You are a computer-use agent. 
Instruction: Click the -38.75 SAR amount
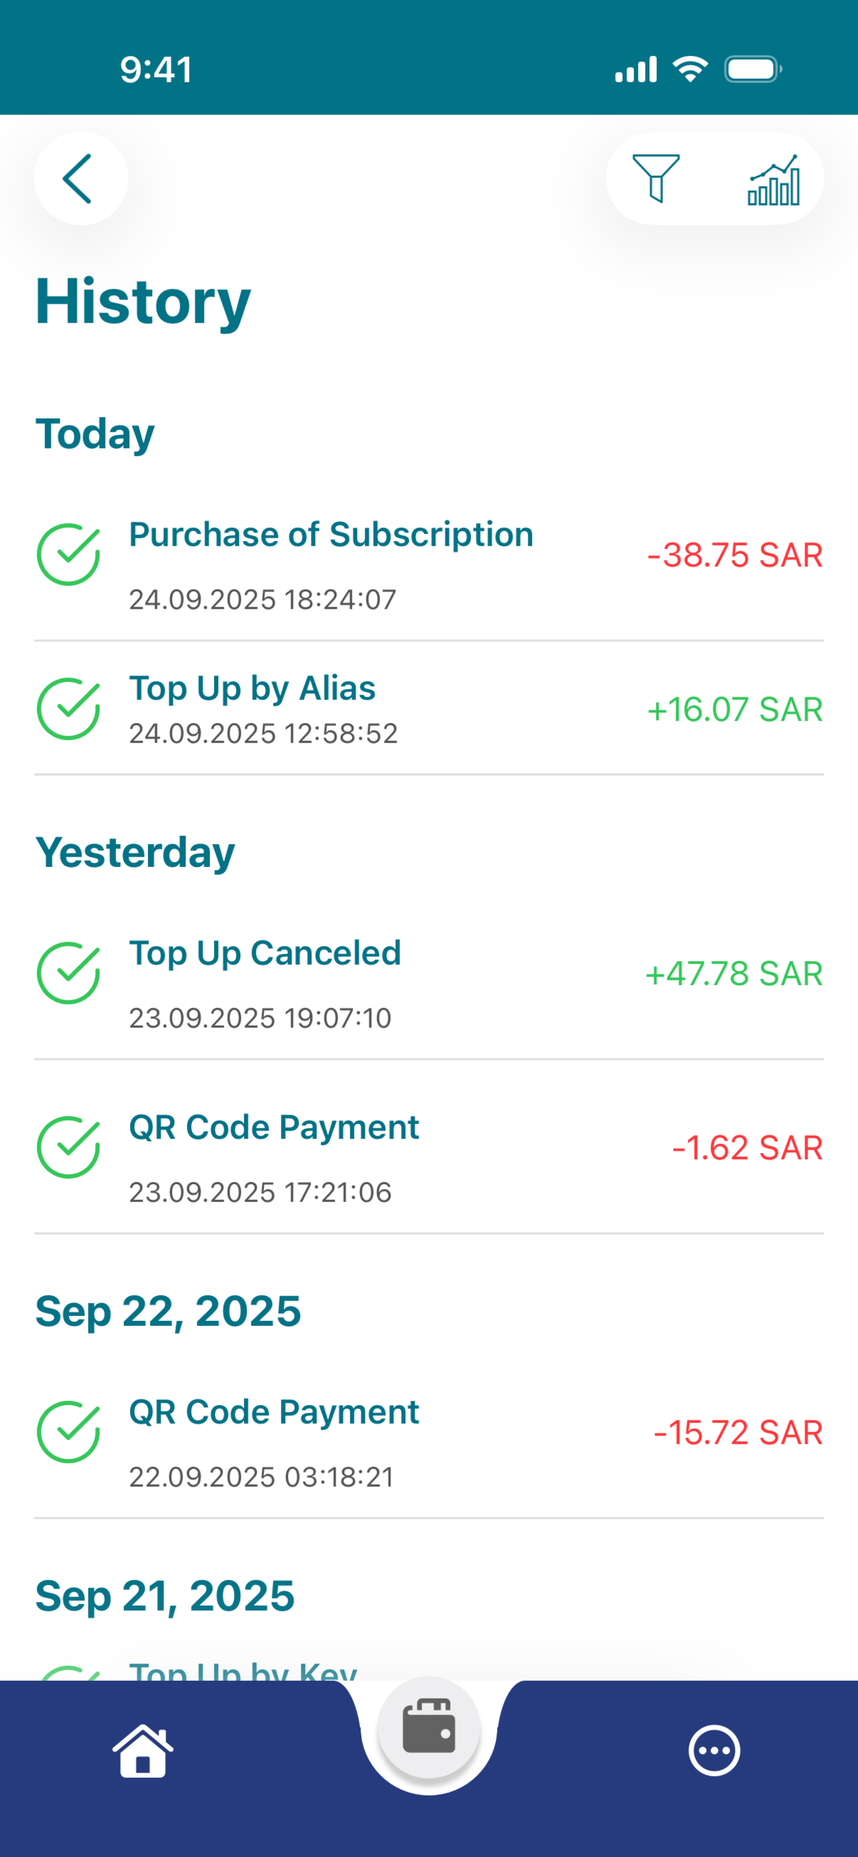pos(735,555)
